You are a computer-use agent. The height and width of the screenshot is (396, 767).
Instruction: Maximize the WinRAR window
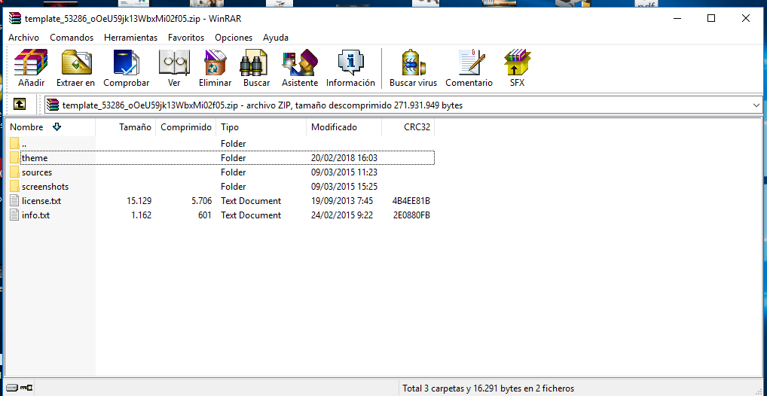point(711,18)
